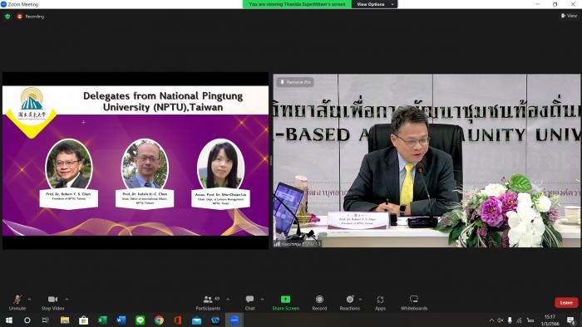Click the View layout button top right

[x=569, y=16]
